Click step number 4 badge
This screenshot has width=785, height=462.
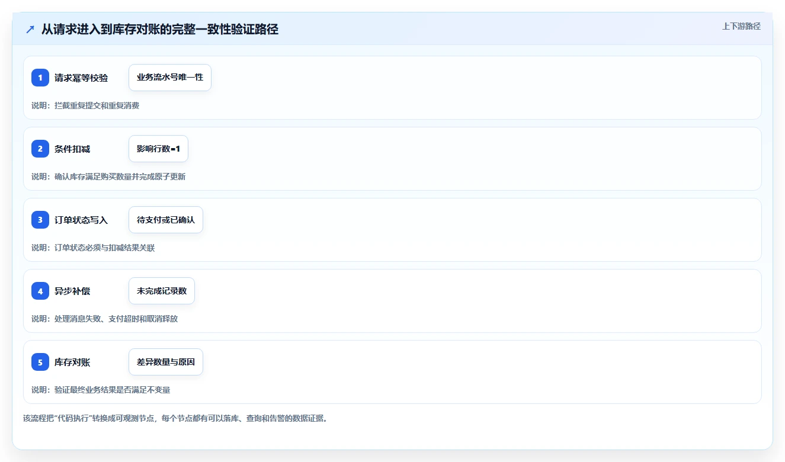click(40, 291)
